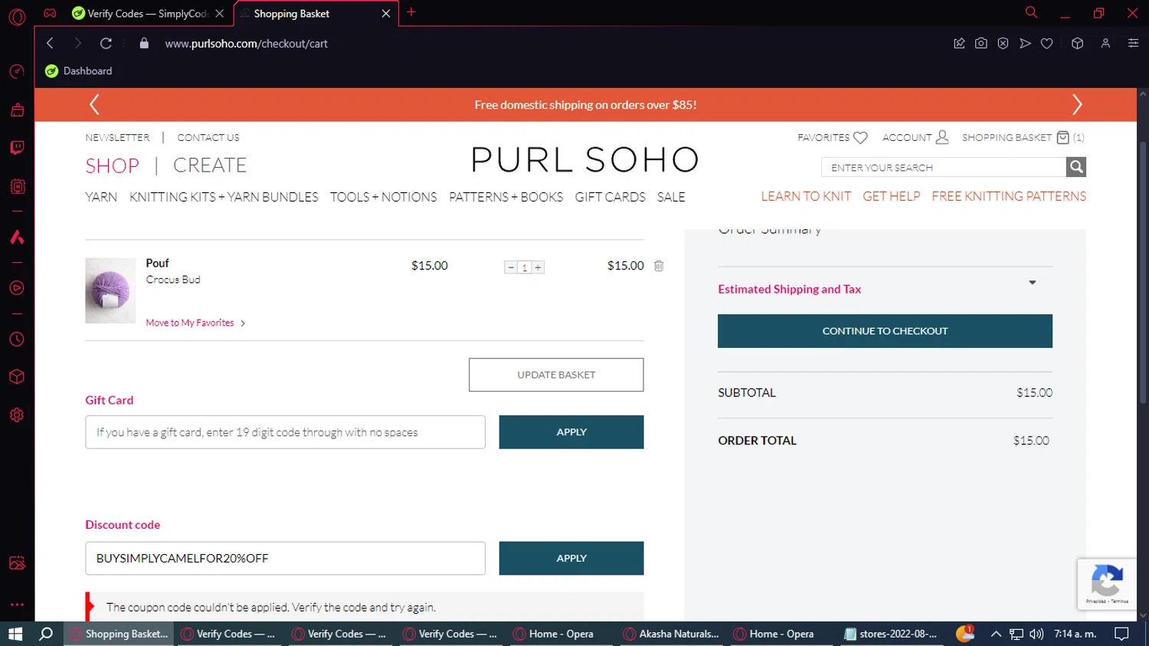Image resolution: width=1149 pixels, height=646 pixels.
Task: Open Extensions cube icon in sidebar
Action: [17, 377]
